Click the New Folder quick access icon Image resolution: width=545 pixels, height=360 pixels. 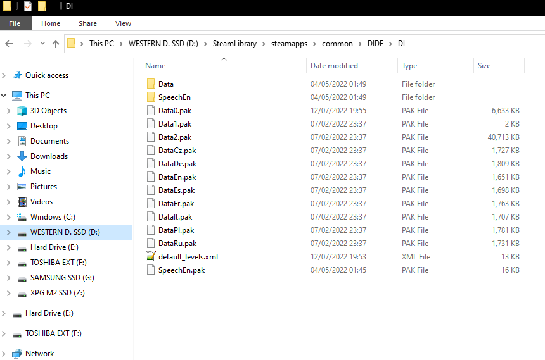coord(42,6)
